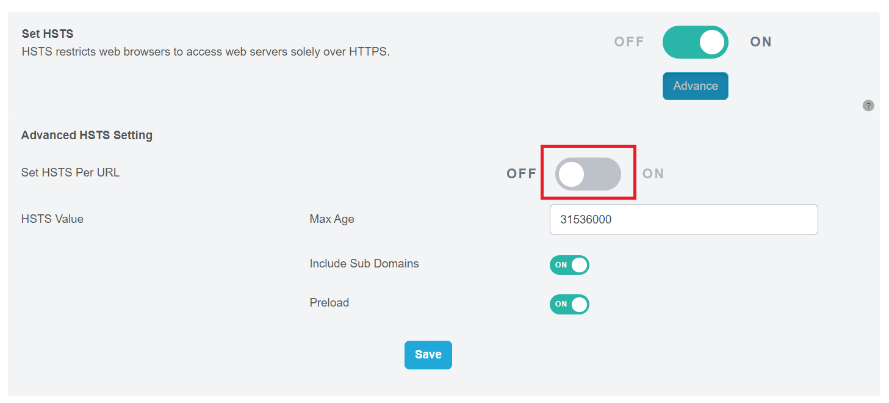Viewport: 889px width, 403px height.
Task: Switch off the Preload toggle
Action: point(569,304)
